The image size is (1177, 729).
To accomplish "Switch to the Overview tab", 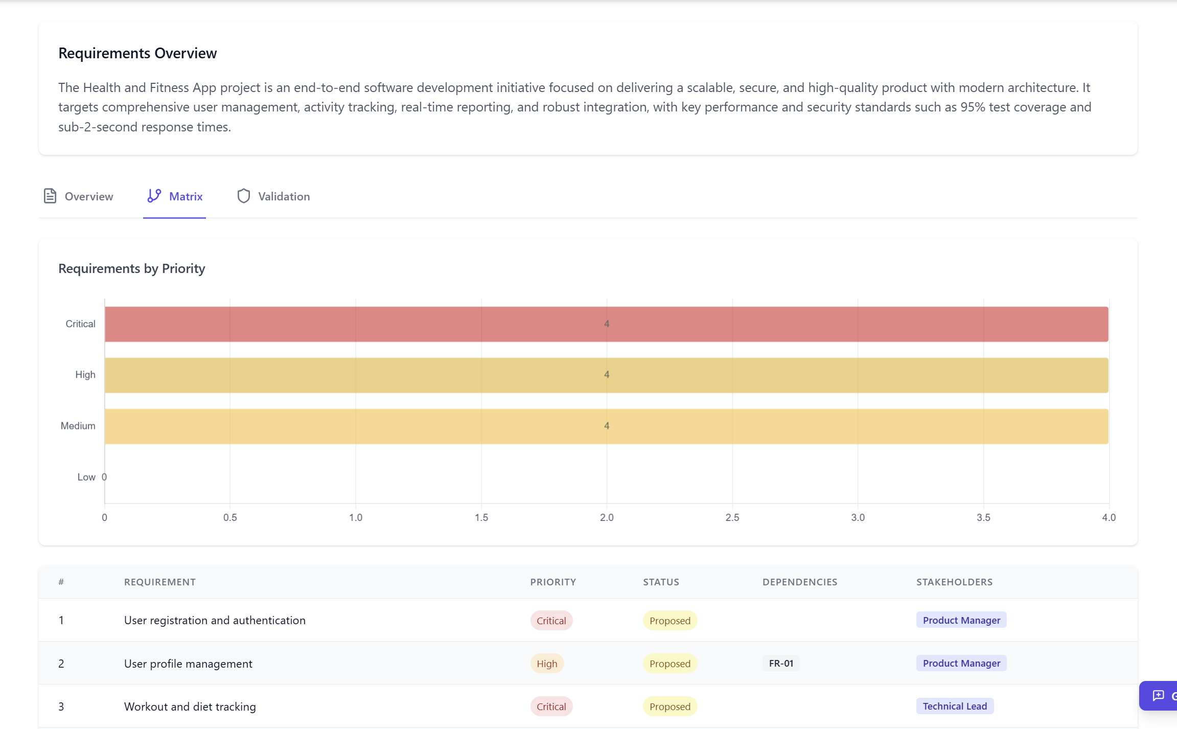I will point(88,196).
